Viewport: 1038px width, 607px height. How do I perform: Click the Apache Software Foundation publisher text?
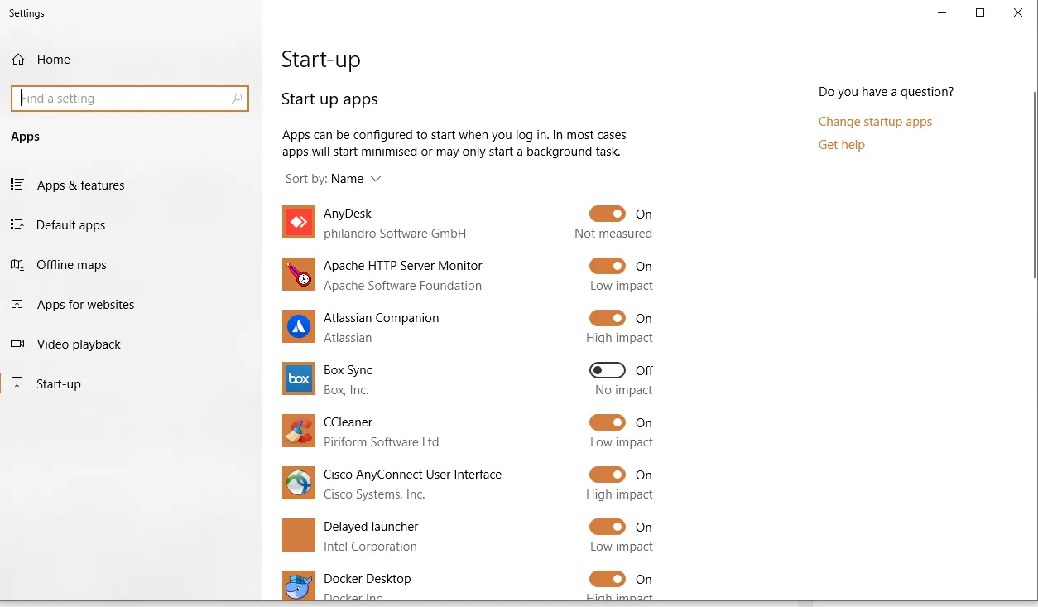pos(402,286)
